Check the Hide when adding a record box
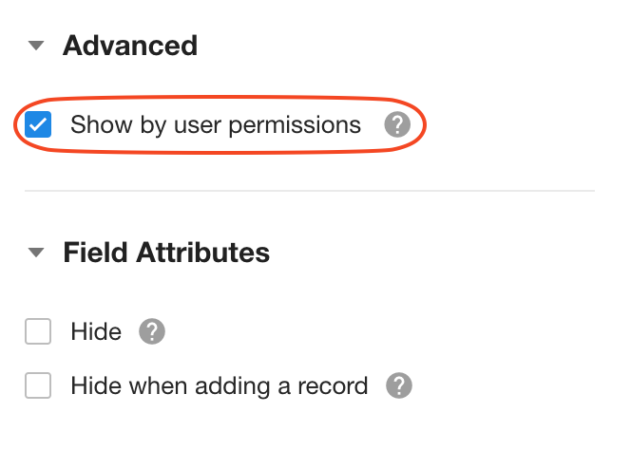Screen dimensions: 631x469 (x=39, y=386)
